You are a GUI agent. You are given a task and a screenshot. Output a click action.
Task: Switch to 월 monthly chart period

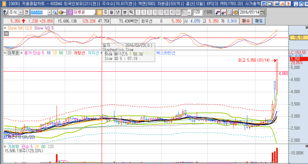point(112,12)
